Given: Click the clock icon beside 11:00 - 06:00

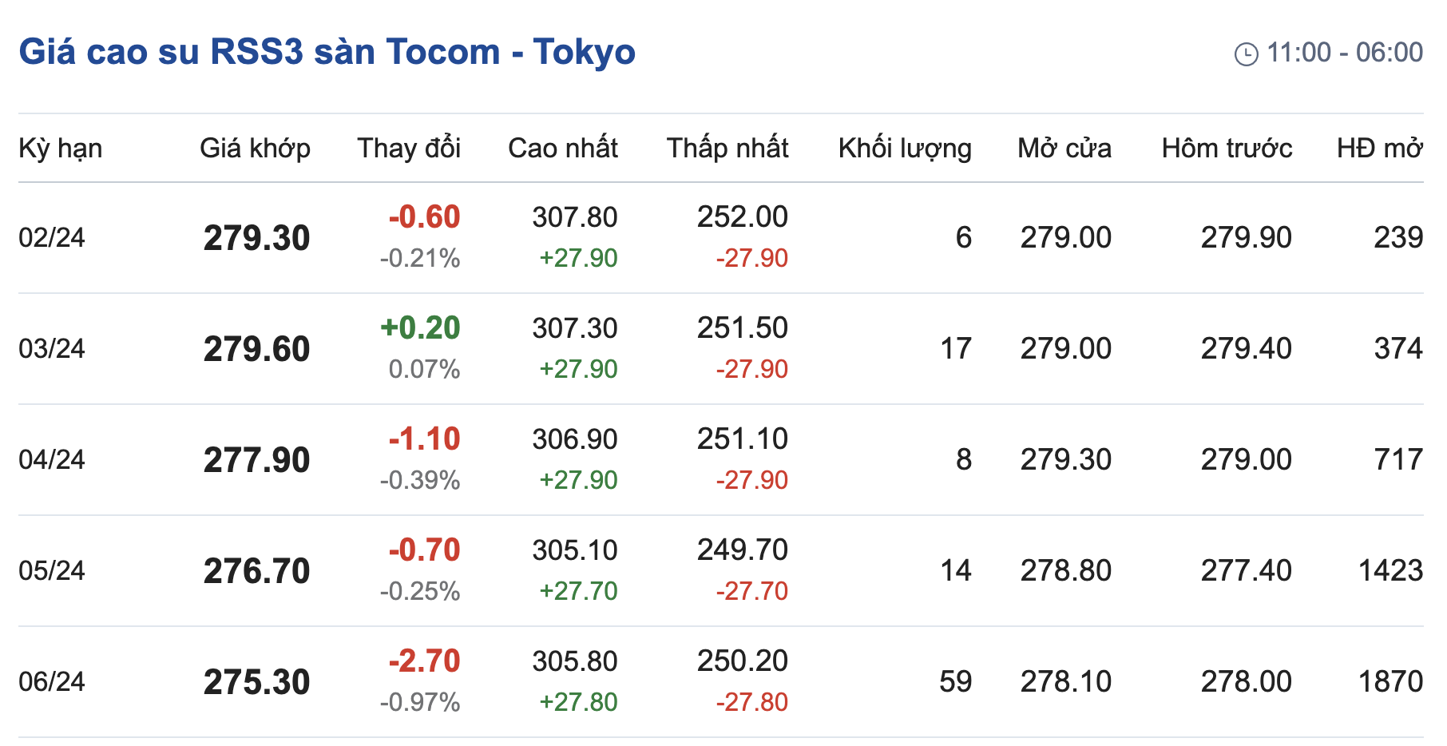Looking at the screenshot, I should [x=1246, y=54].
